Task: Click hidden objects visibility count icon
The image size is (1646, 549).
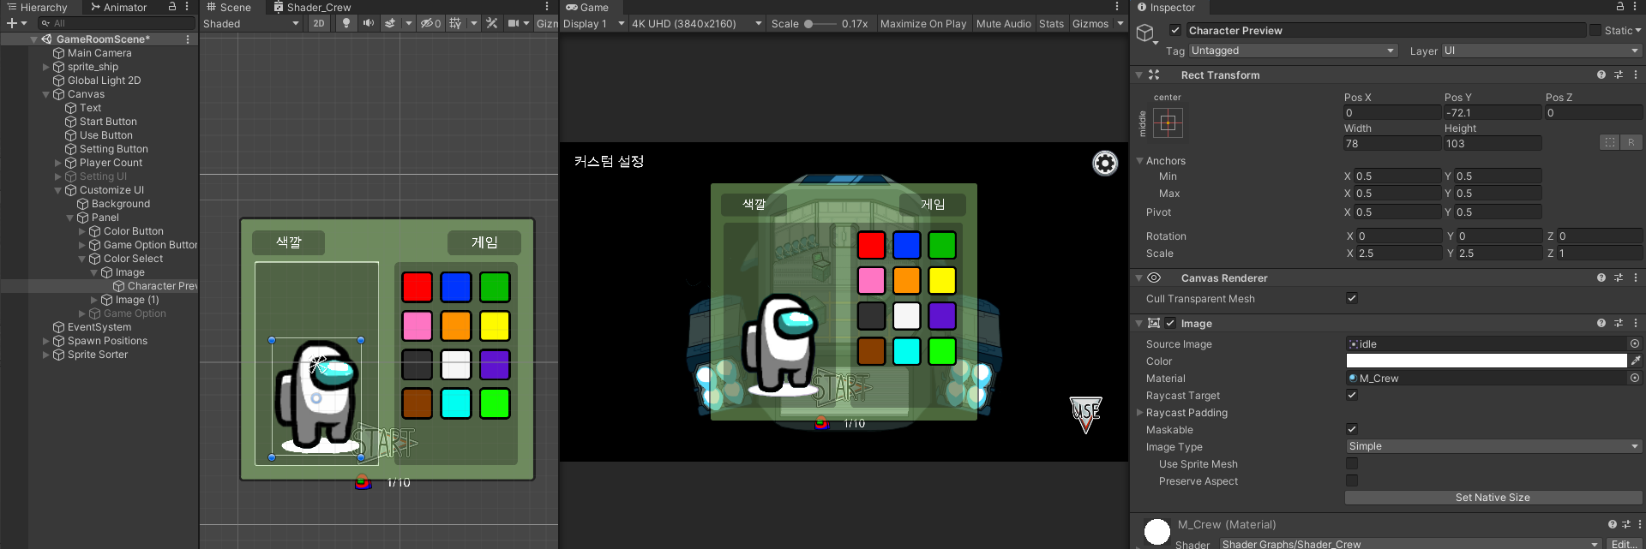Action: click(430, 23)
